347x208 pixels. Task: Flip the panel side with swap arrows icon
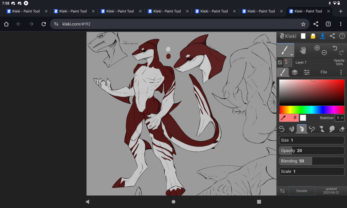click(282, 191)
